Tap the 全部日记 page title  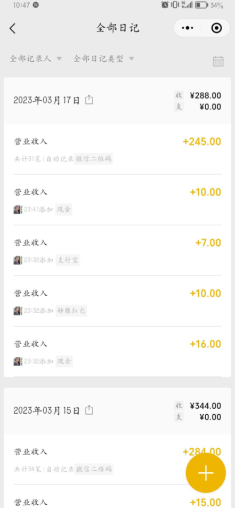[117, 28]
